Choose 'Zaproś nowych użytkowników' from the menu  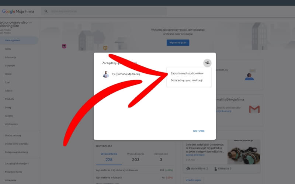[x=187, y=73]
